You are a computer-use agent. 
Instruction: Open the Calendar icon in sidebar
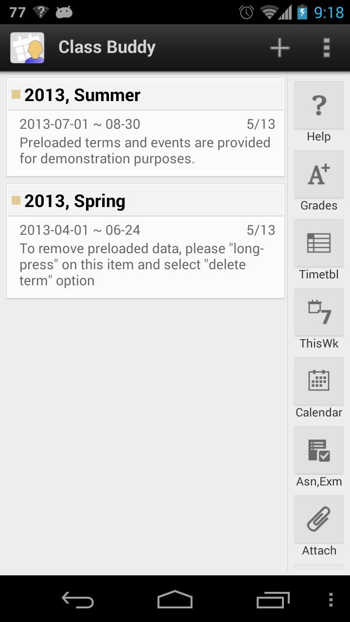tap(318, 381)
